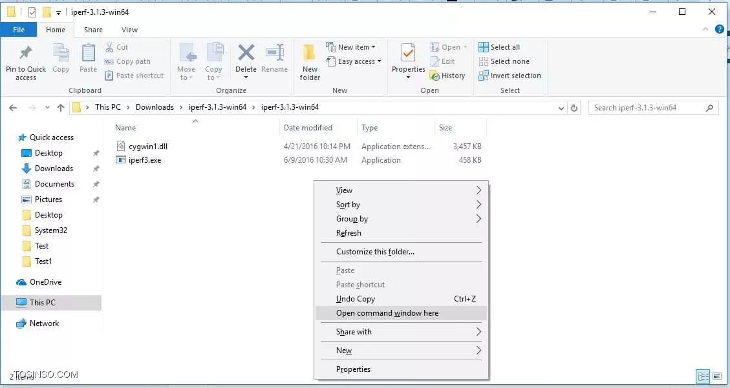Image resolution: width=730 pixels, height=388 pixels.
Task: Open the Group by submenu
Action: pos(402,219)
